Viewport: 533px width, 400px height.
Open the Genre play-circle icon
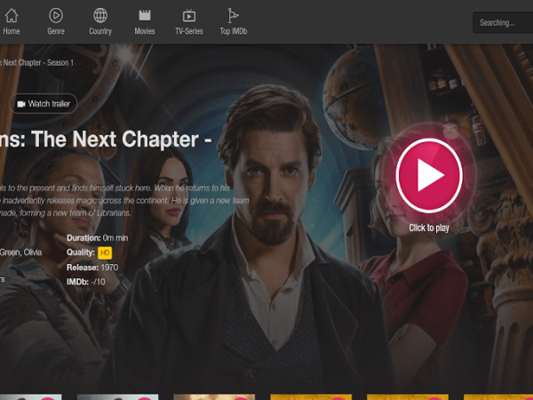56,16
